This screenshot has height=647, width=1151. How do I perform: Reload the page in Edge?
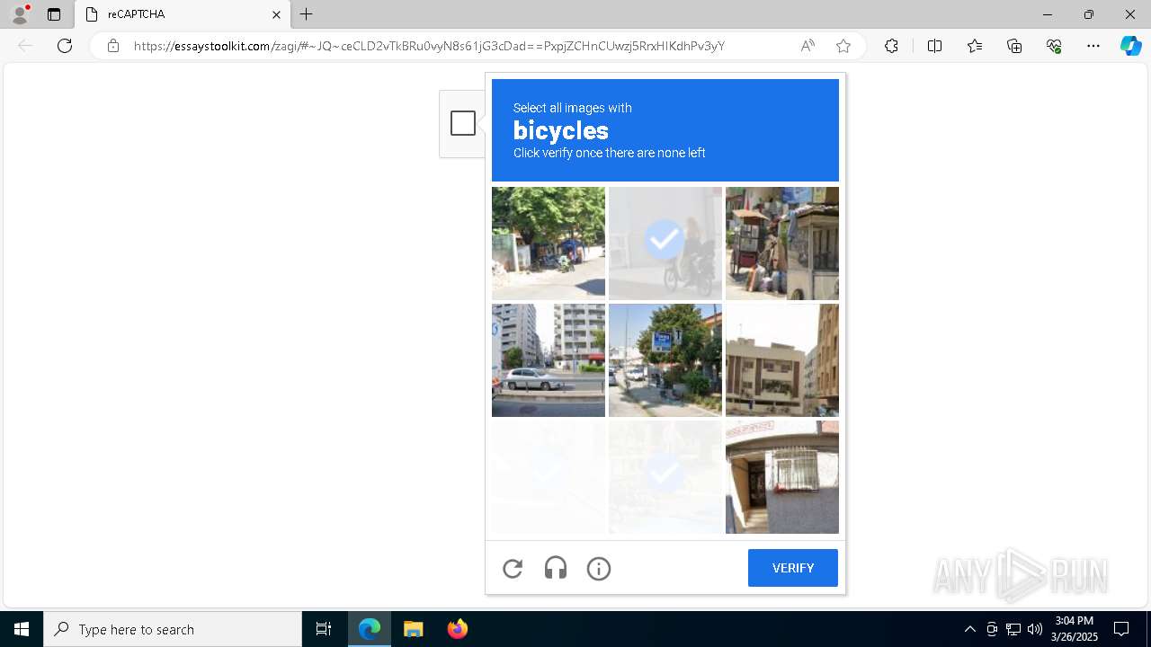coord(65,46)
